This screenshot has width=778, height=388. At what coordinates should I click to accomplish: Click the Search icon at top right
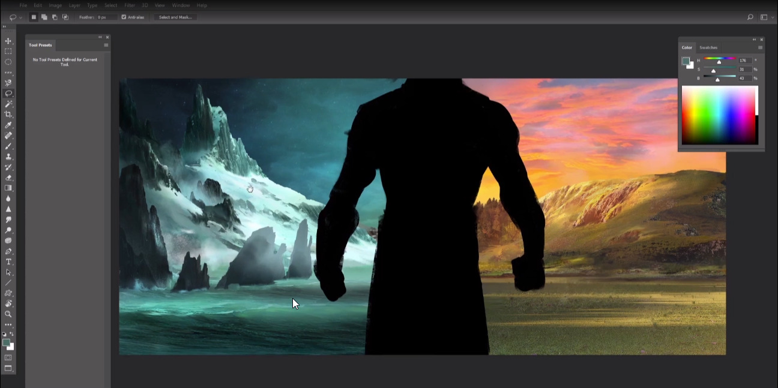coord(750,17)
